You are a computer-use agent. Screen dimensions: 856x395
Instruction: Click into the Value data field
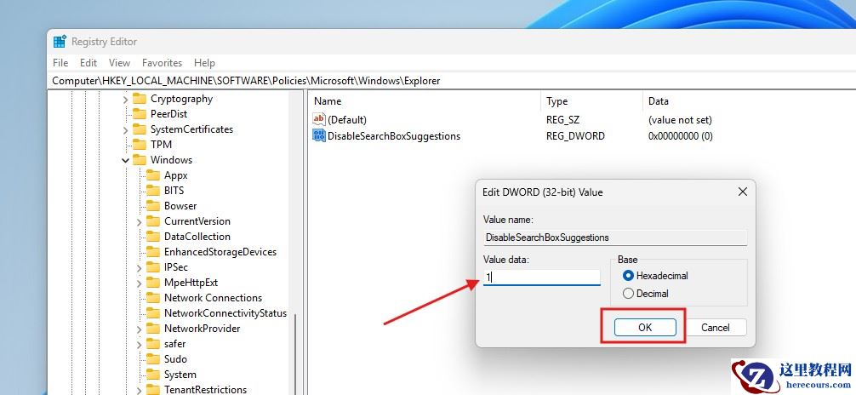[541, 277]
